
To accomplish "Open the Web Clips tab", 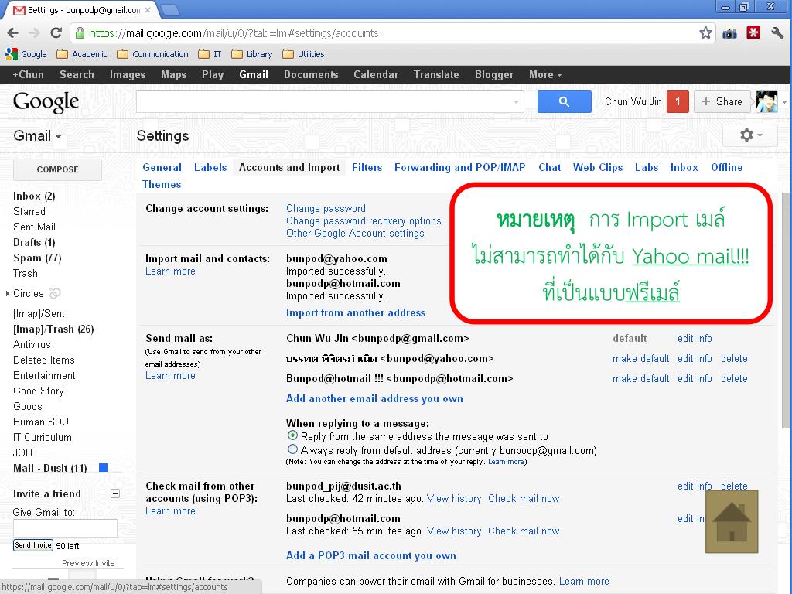I will click(598, 168).
